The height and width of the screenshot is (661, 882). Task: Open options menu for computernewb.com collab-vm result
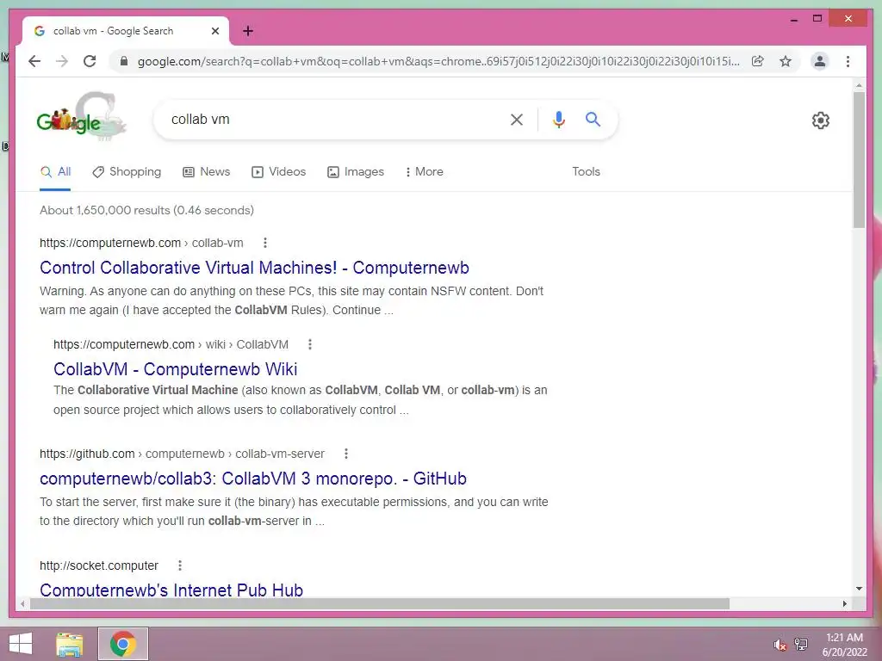265,243
